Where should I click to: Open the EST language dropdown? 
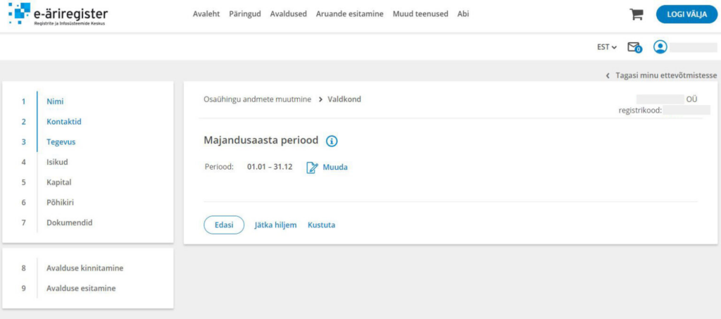click(x=606, y=47)
